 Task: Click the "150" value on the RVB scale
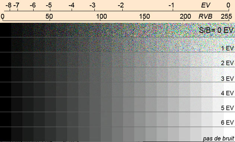(x=144, y=16)
